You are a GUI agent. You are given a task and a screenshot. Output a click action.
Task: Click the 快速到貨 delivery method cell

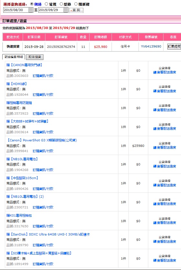pos(13,47)
